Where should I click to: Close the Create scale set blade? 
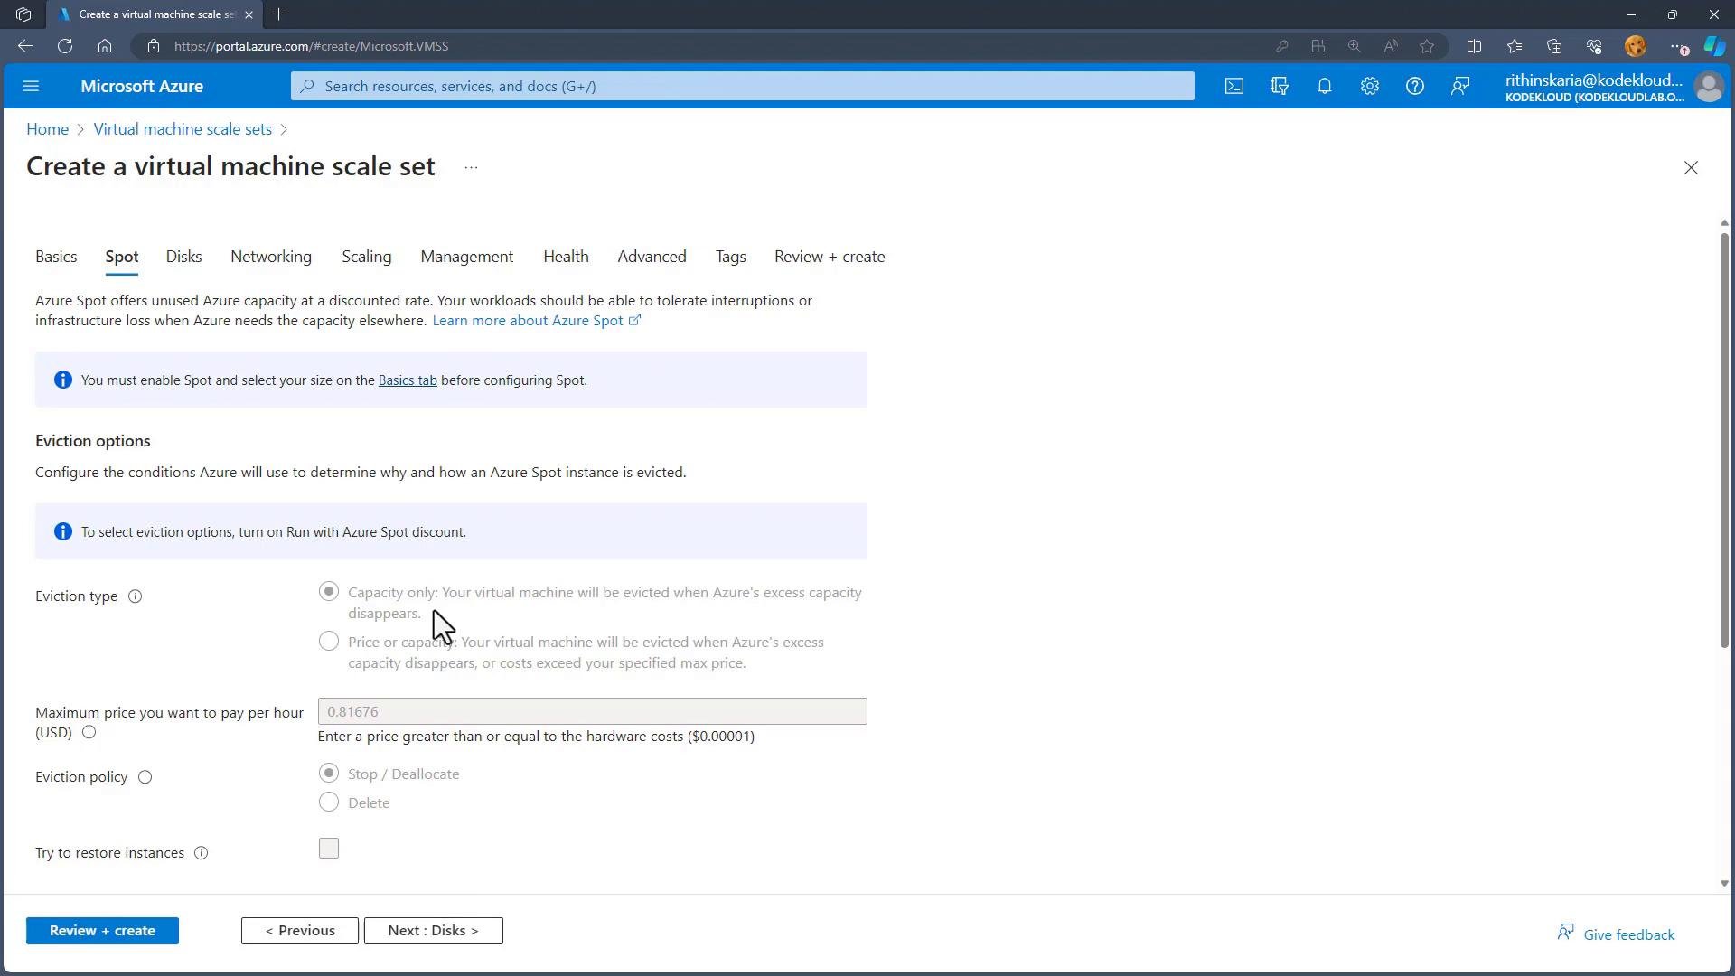[1691, 168]
